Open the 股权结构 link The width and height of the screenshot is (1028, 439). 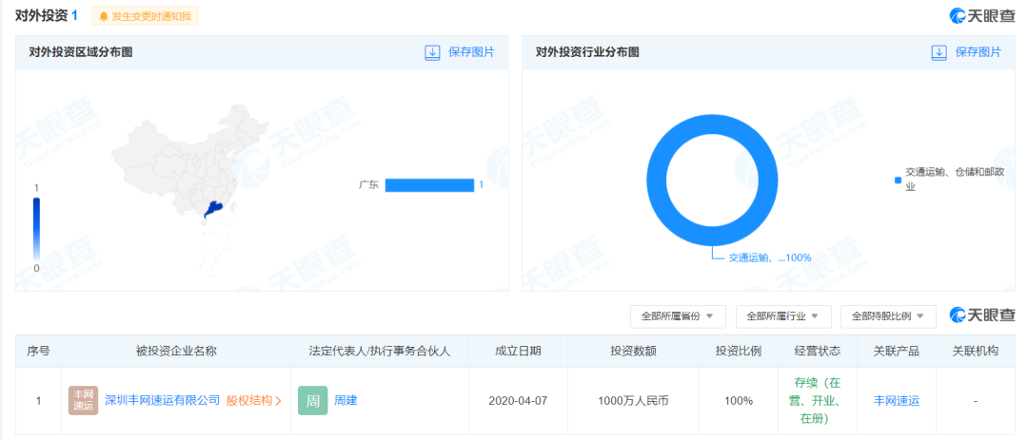point(253,400)
